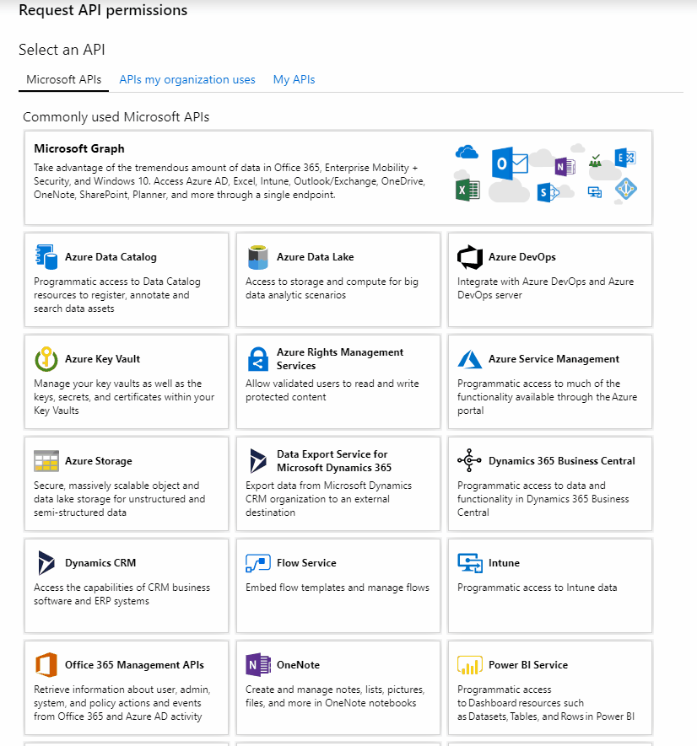Screen dimensions: 697x746
Task: Click the Data Export Service Dynamics icon
Action: (257, 461)
